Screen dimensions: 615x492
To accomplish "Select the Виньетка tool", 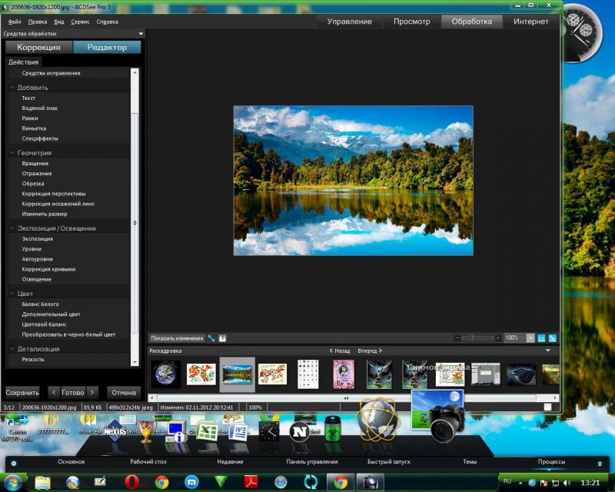I will click(x=34, y=128).
